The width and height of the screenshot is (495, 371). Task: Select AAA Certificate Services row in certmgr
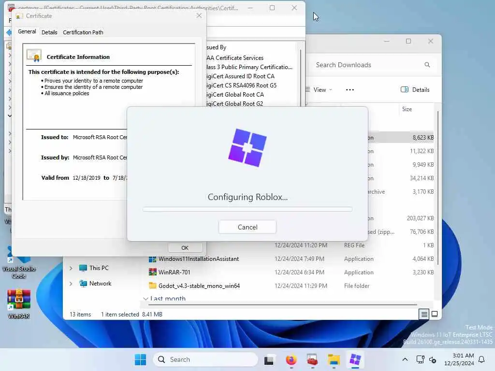click(x=235, y=58)
